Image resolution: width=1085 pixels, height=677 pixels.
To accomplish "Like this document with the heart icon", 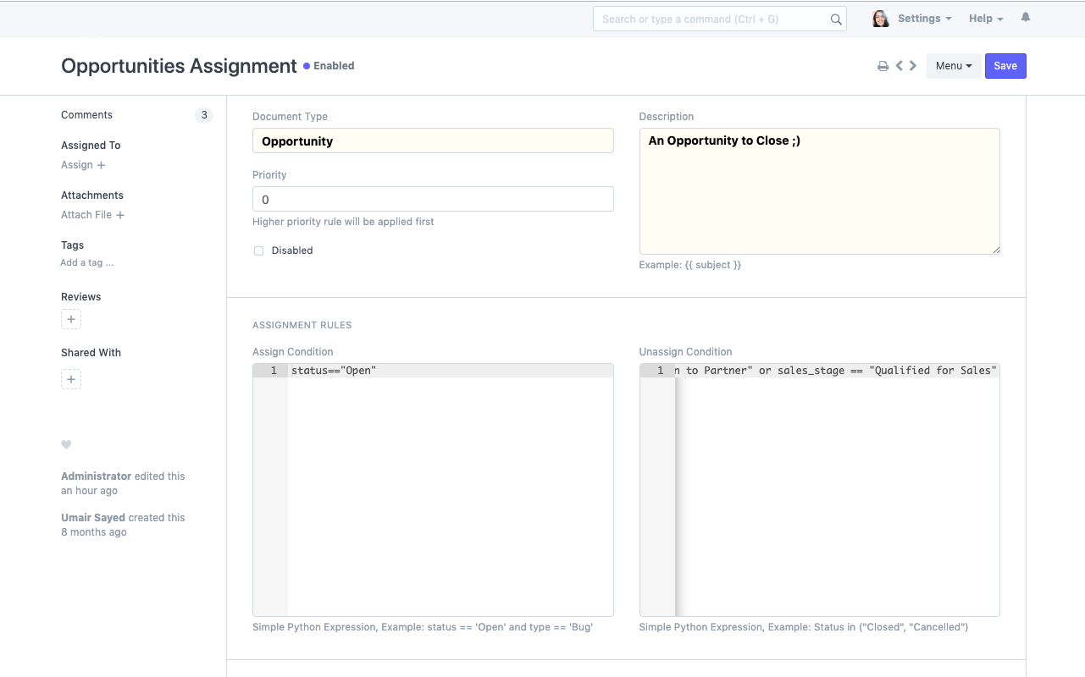I will pyautogui.click(x=66, y=445).
